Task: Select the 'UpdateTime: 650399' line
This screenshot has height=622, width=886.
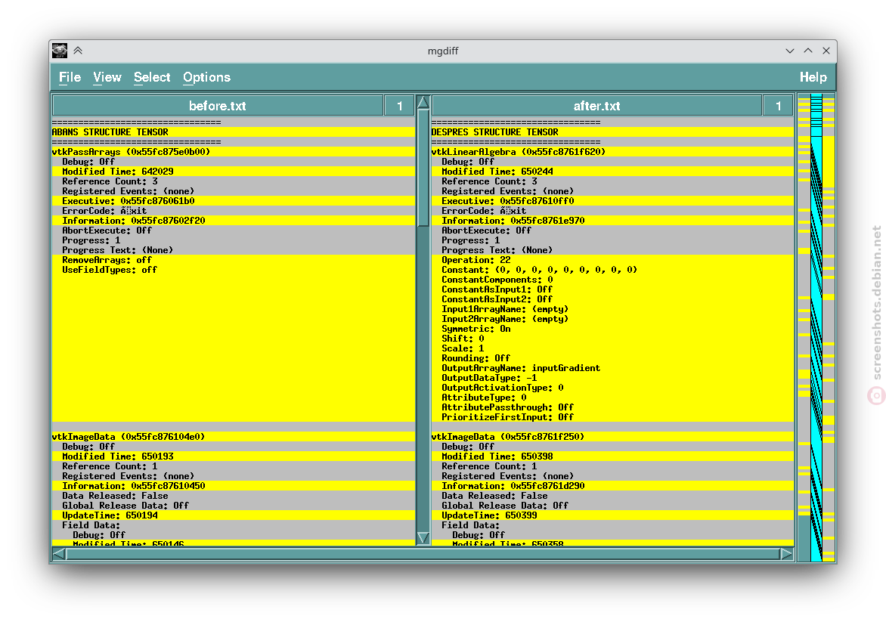Action: (x=612, y=515)
